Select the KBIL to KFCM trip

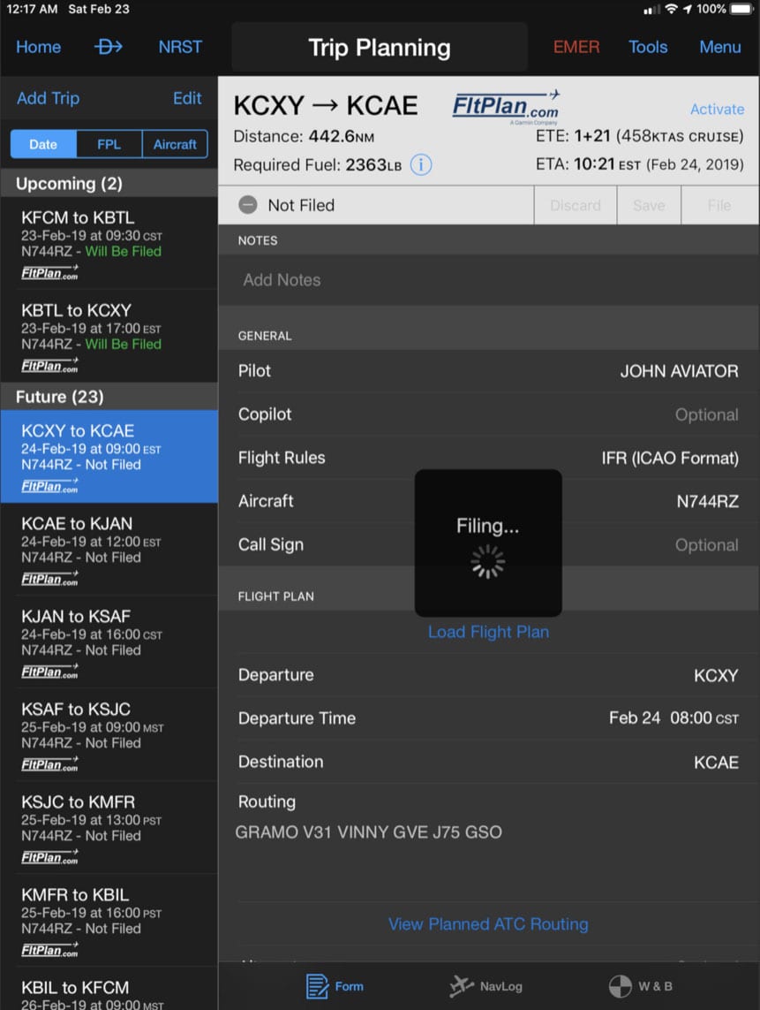[x=109, y=989]
